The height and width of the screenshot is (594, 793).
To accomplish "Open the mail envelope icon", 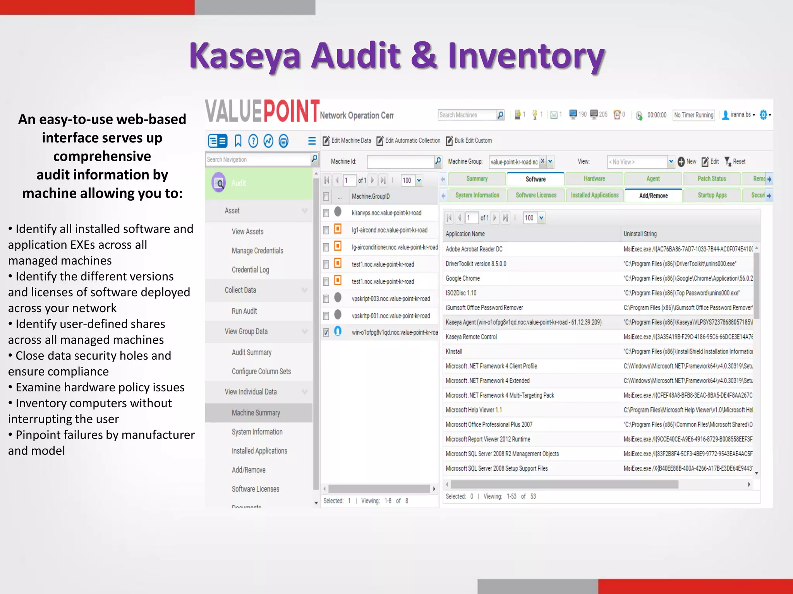I will tap(554, 115).
